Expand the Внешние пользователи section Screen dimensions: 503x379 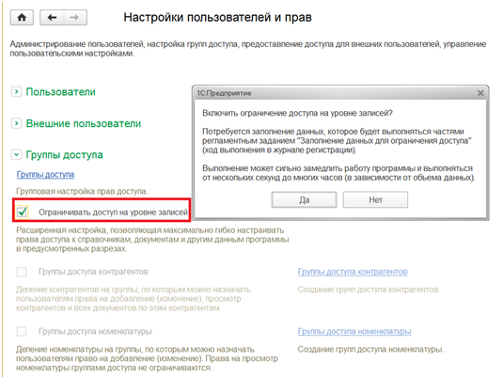(x=16, y=123)
